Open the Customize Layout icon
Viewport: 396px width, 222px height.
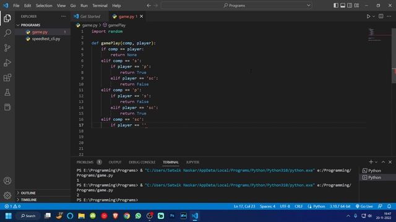coord(356,6)
